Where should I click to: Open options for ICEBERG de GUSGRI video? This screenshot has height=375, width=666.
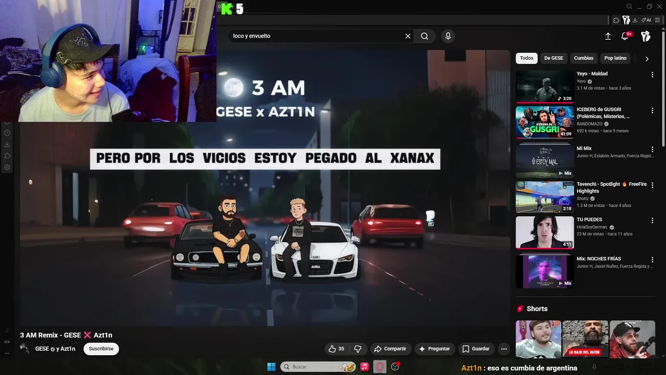(652, 110)
